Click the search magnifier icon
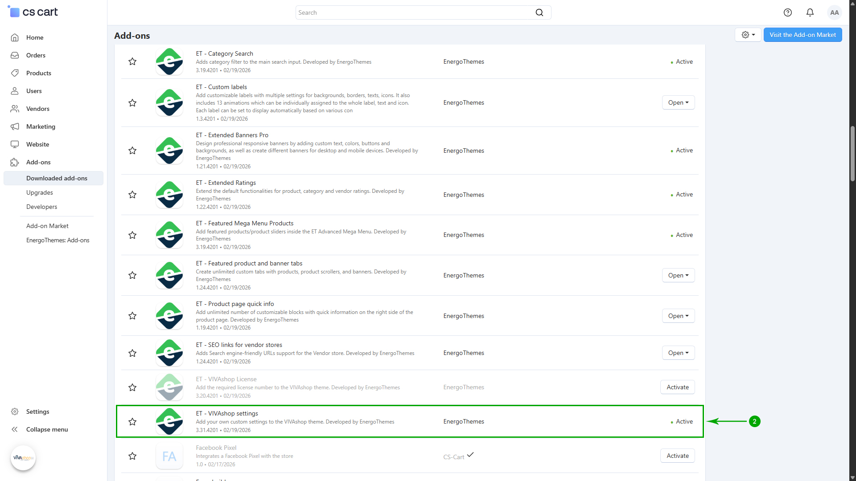Image resolution: width=856 pixels, height=481 pixels. tap(539, 12)
